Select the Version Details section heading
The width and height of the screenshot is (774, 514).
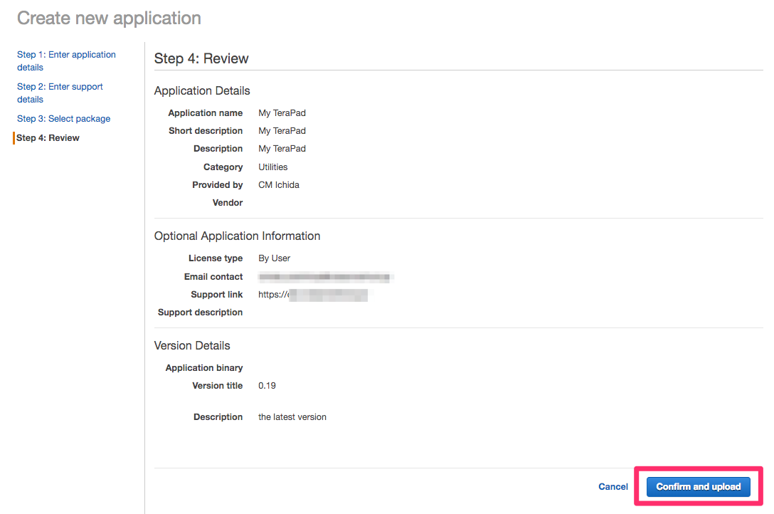(x=192, y=345)
